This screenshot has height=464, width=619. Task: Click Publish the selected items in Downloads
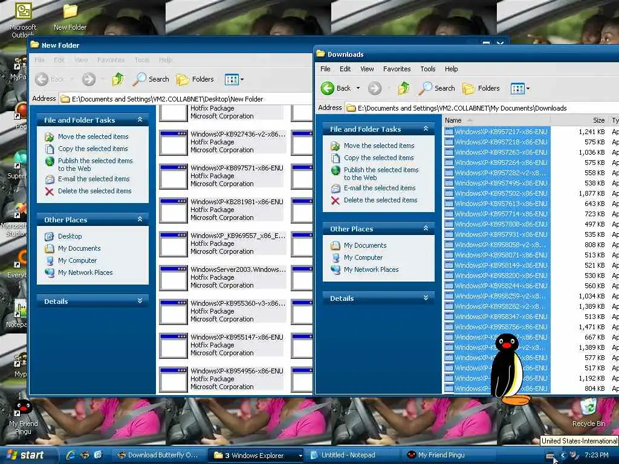tap(381, 173)
